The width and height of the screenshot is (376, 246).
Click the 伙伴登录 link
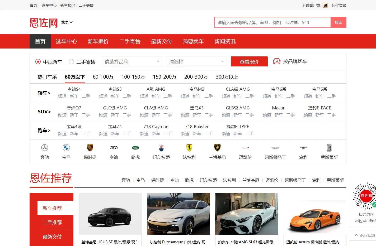pyautogui.click(x=339, y=5)
